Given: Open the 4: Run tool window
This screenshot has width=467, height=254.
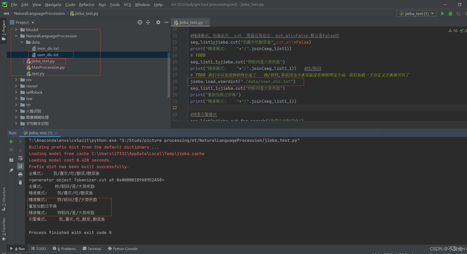Looking at the screenshot, I should pos(18,249).
